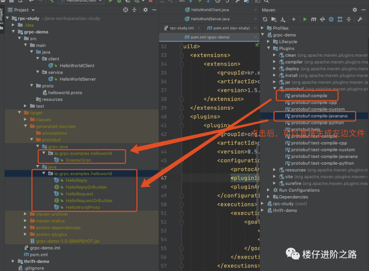Expand test folder in project tree
The image size is (369, 271).
25,106
